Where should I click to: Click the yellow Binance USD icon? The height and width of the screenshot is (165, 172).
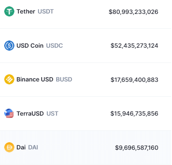[9, 79]
